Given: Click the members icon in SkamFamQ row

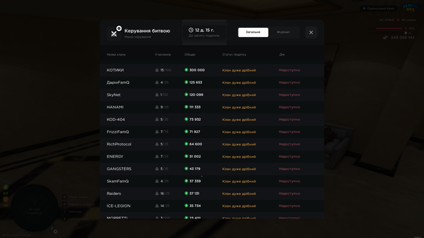Looking at the screenshot, I should [x=157, y=181].
